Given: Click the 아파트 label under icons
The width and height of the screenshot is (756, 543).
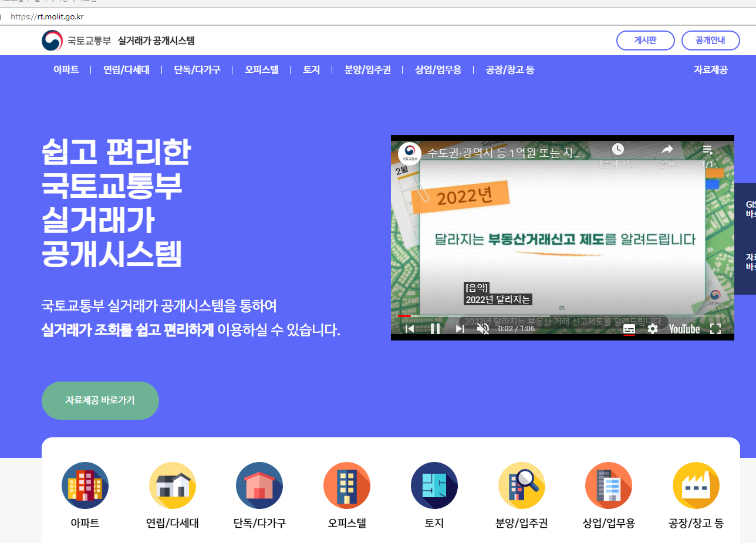Looking at the screenshot, I should [x=85, y=523].
